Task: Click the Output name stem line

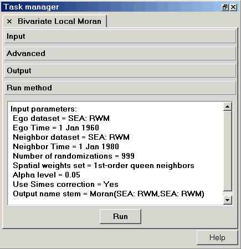Action: click(109, 194)
